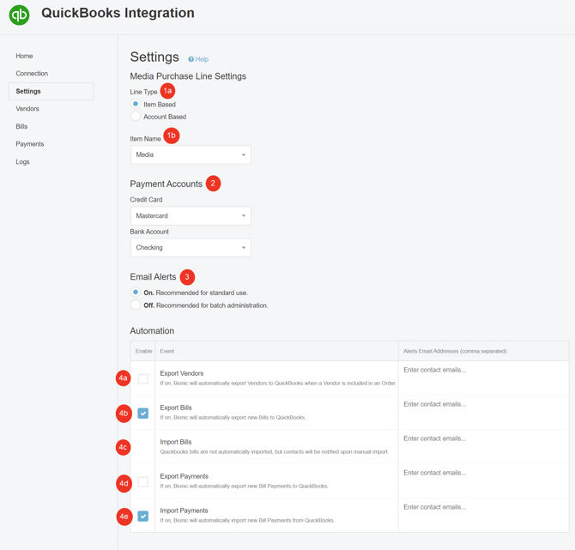This screenshot has height=550, width=575.
Task: Click Import Bills contact emails field
Action: (483, 446)
